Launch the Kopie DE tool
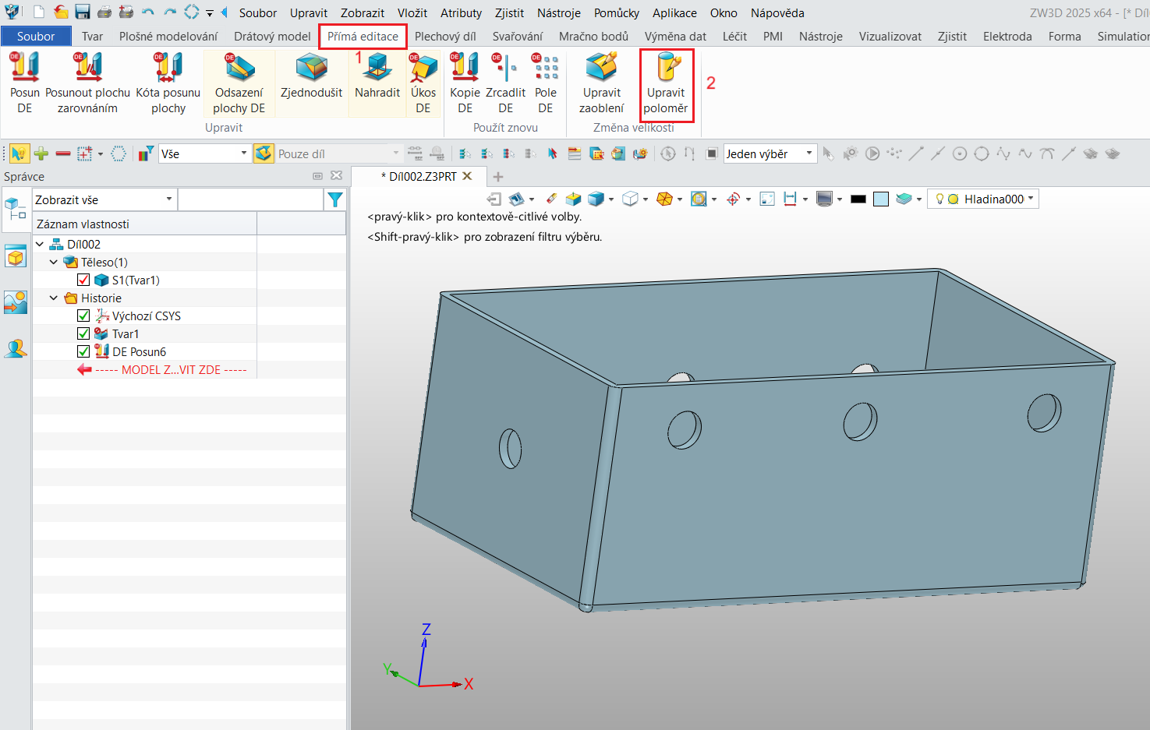The image size is (1150, 730). coord(465,83)
